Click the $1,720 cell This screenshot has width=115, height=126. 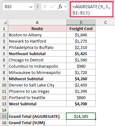pos(81,72)
